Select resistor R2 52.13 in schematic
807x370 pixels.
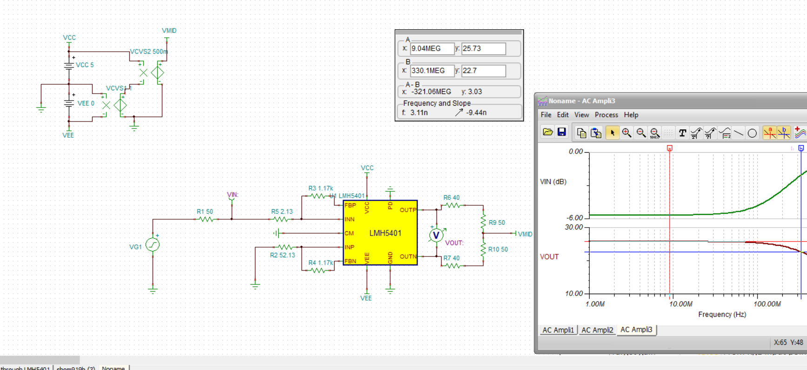click(x=285, y=247)
